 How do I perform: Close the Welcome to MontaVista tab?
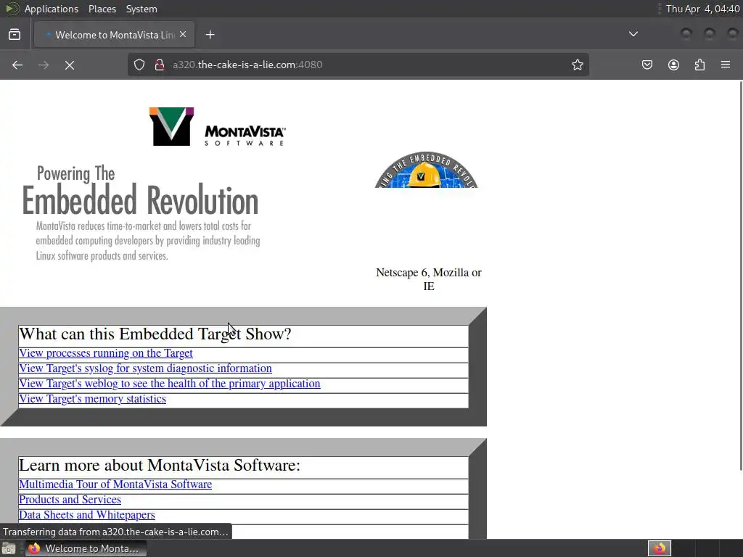pyautogui.click(x=183, y=35)
